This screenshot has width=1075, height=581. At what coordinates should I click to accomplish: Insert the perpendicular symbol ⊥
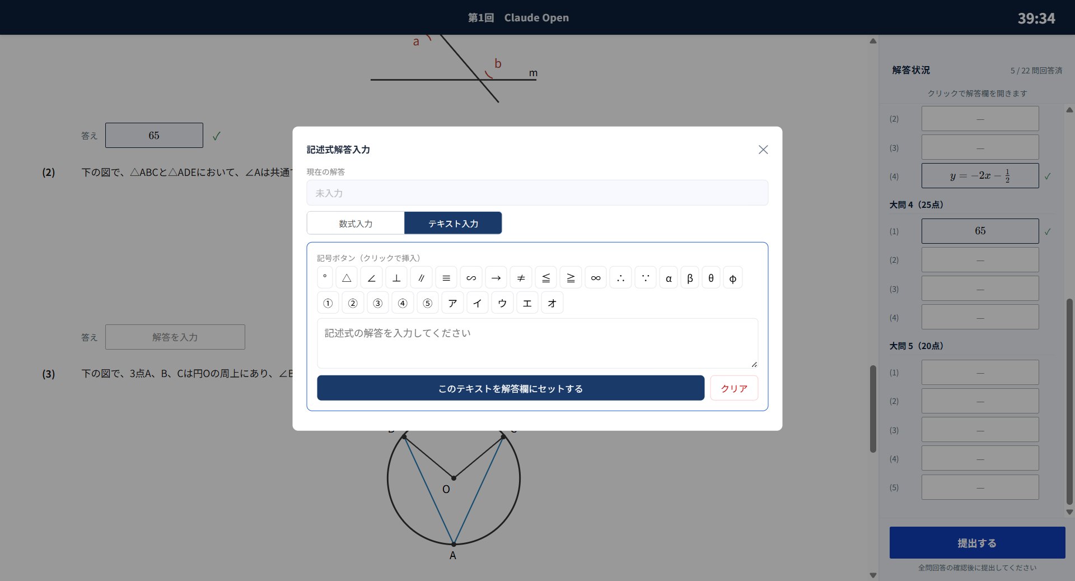(x=396, y=278)
